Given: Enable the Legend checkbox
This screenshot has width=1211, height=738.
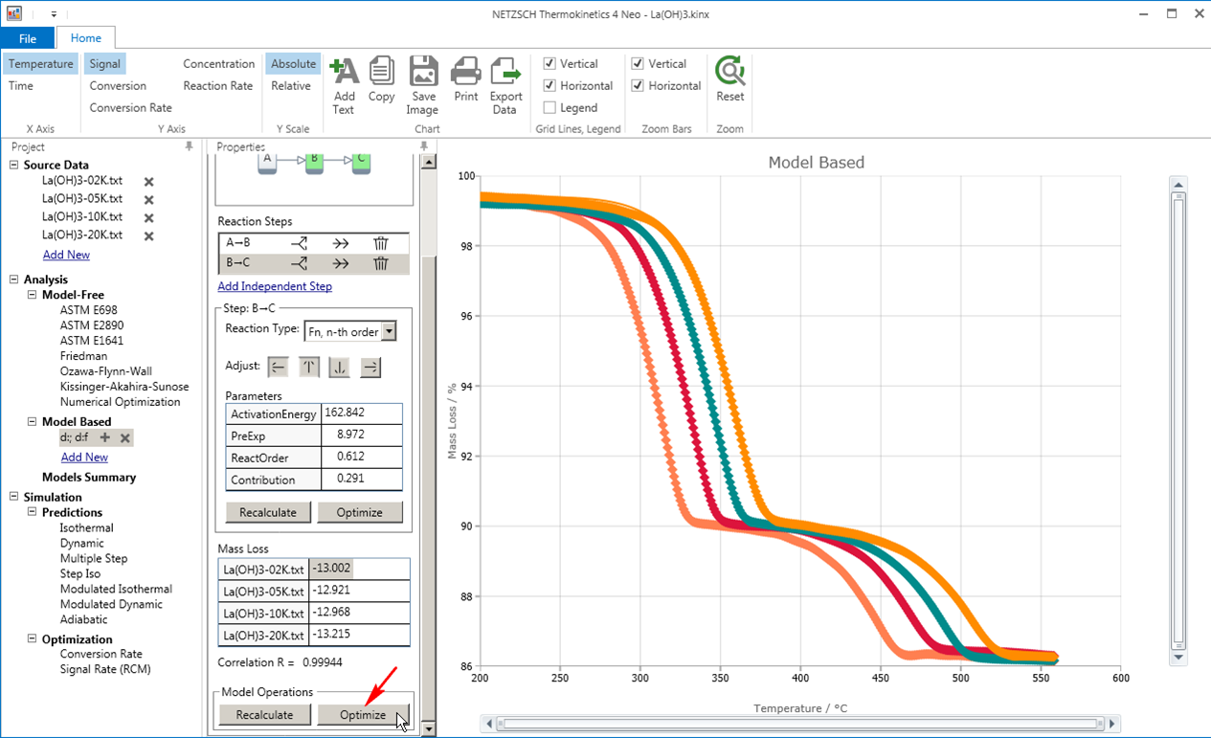Looking at the screenshot, I should [549, 108].
